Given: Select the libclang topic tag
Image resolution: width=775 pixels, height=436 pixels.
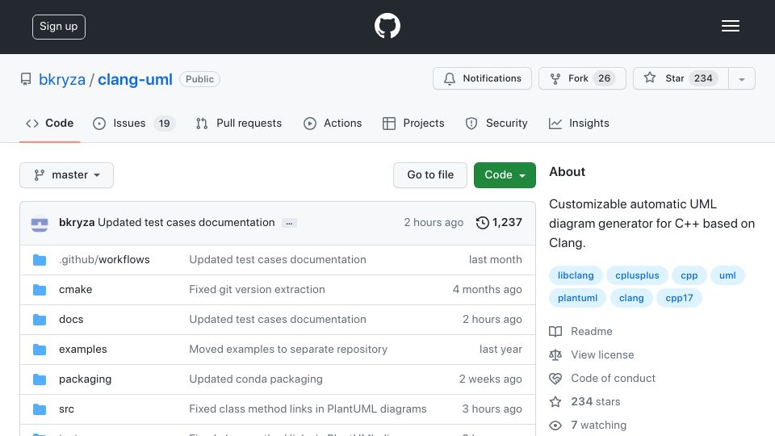Looking at the screenshot, I should [576, 275].
